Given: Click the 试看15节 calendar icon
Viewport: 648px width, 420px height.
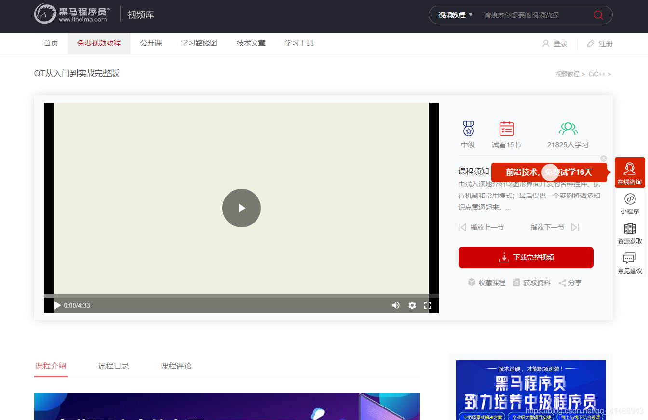Looking at the screenshot, I should (506, 129).
